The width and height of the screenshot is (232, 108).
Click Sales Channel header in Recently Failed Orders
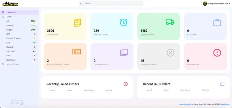(x=89, y=90)
